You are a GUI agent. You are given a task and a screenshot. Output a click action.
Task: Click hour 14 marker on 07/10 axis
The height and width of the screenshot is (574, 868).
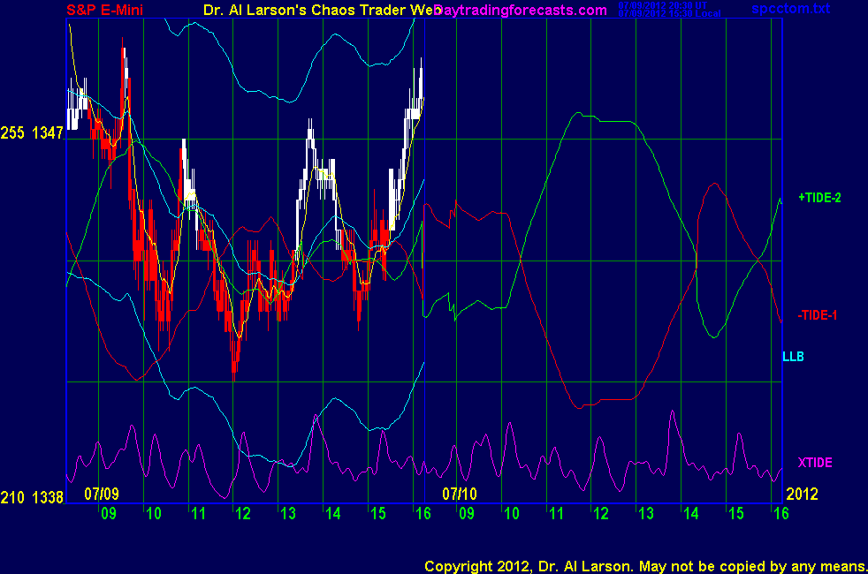(x=690, y=513)
